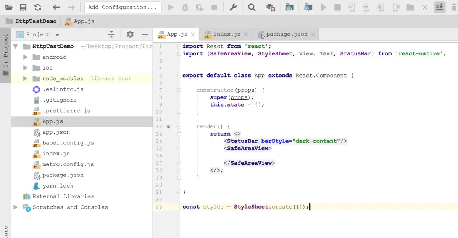
Task: Click the Synchronize refresh icon
Action: pos(37,7)
